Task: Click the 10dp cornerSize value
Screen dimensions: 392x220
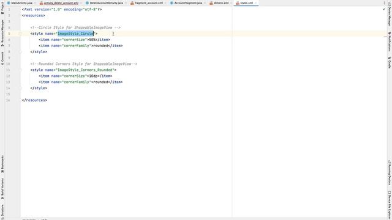Action: (x=93, y=76)
